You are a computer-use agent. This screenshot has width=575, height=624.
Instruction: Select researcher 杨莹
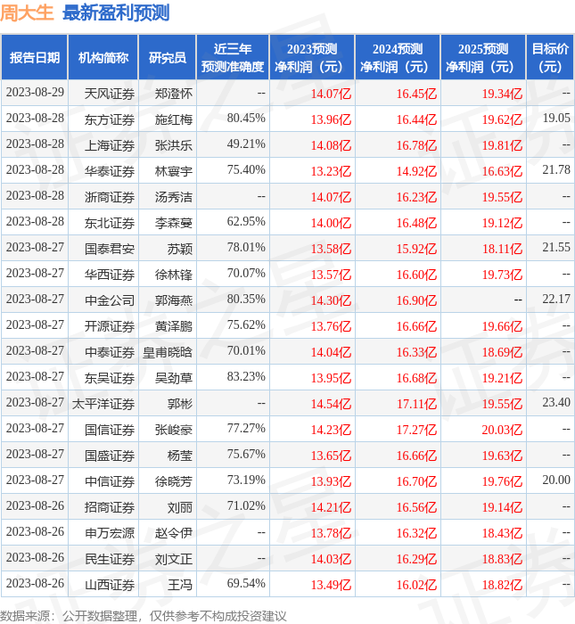click(x=180, y=456)
